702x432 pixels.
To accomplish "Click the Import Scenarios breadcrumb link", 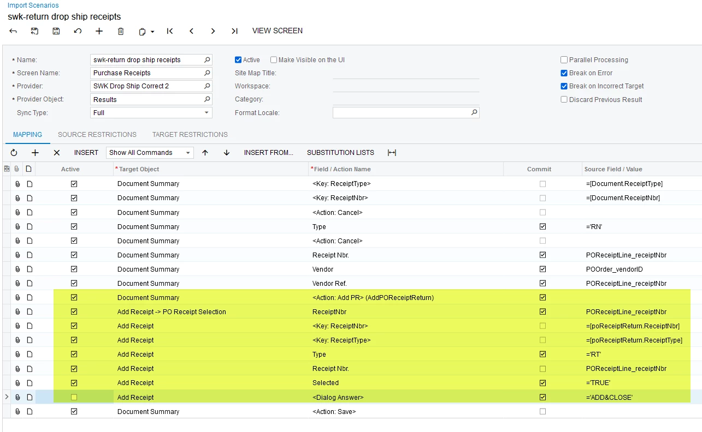I will pos(33,5).
